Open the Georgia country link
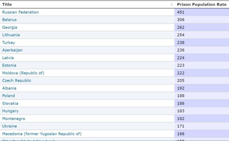229x141 pixels. (x=9, y=27)
